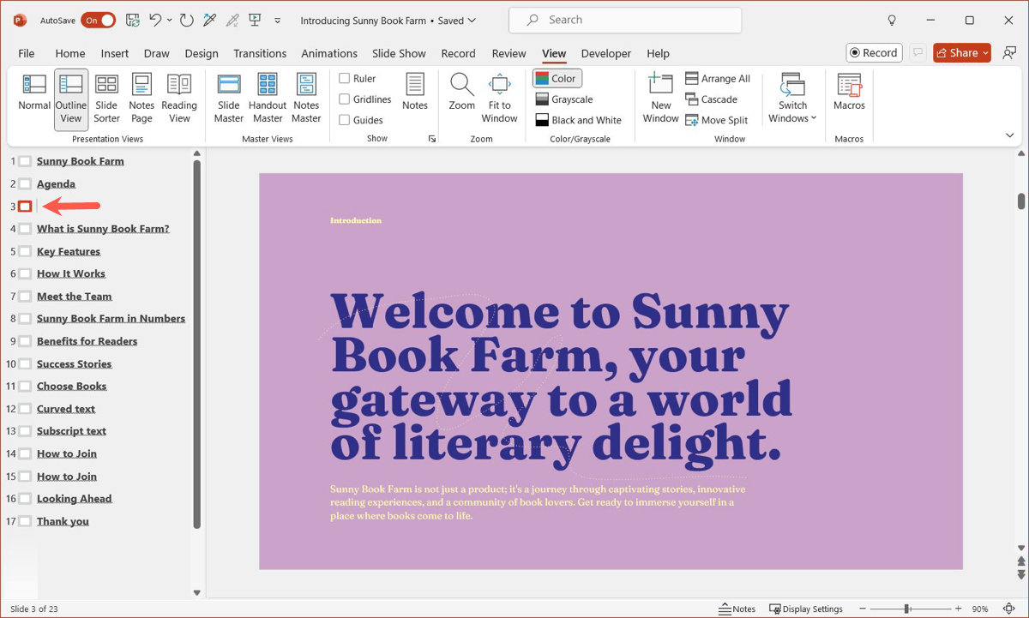This screenshot has width=1029, height=618.
Task: Click in the Search box
Action: (625, 20)
